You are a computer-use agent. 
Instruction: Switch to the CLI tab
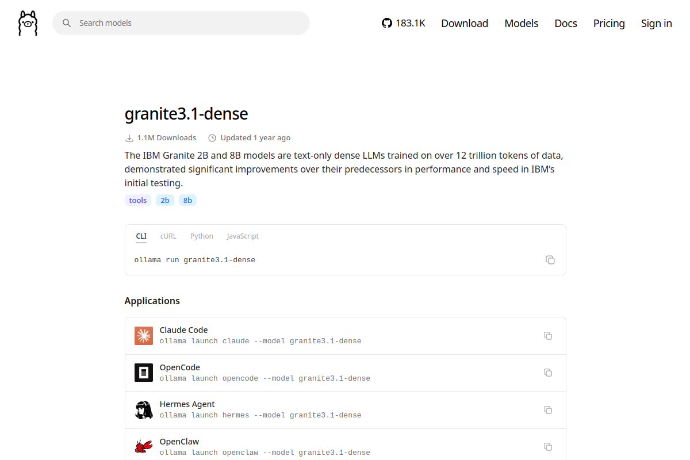click(x=141, y=236)
